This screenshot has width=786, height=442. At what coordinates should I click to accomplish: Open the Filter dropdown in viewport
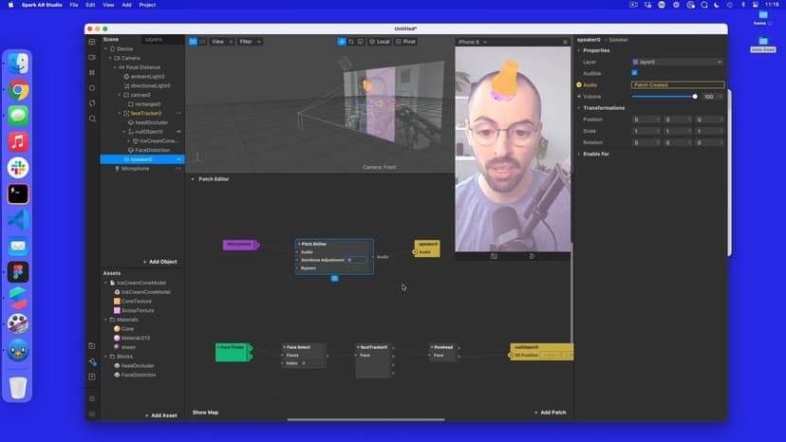pyautogui.click(x=250, y=42)
